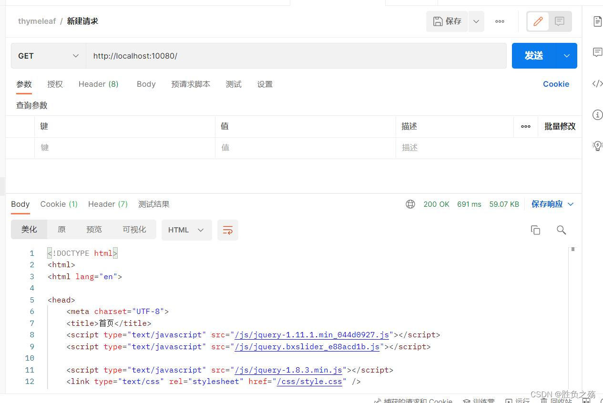This screenshot has width=603, height=403.
Task: Open the documentation icon in right sidebar
Action: (x=597, y=21)
